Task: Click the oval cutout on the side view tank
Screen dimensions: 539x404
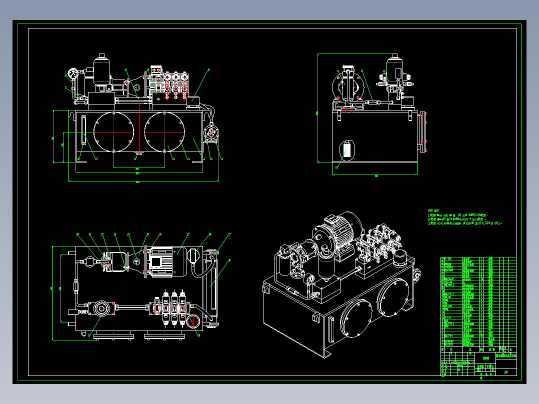Action: (347, 150)
